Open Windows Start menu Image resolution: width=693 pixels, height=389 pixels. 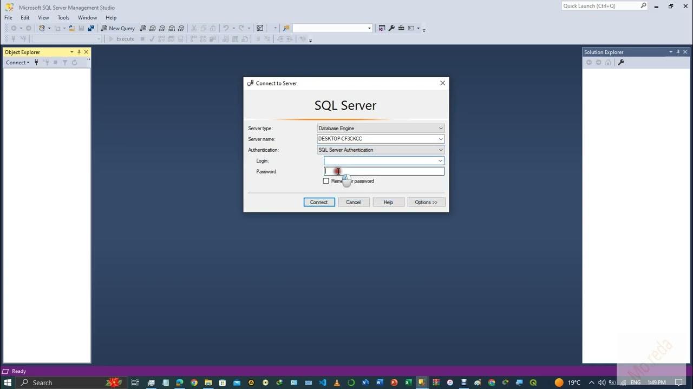tap(8, 383)
